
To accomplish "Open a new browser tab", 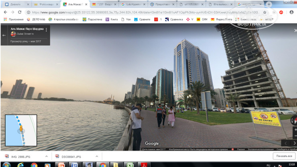I will (x=269, y=4).
